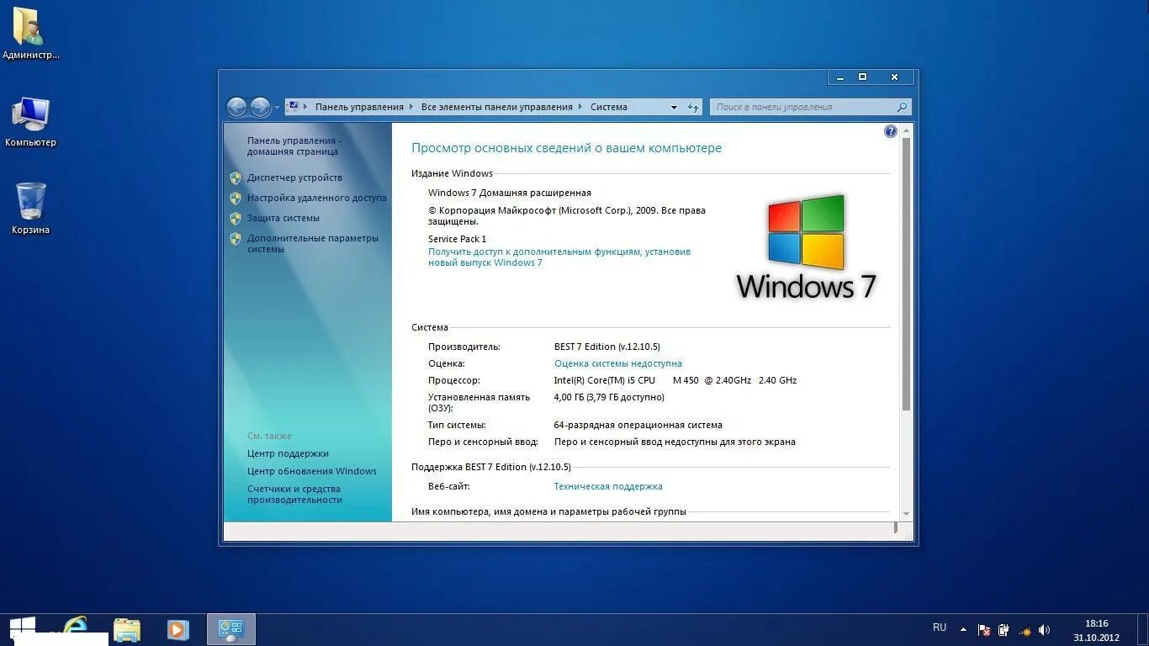Refresh the address bar view

click(x=693, y=107)
